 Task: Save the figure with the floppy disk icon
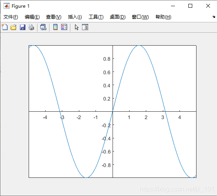pyautogui.click(x=22, y=27)
